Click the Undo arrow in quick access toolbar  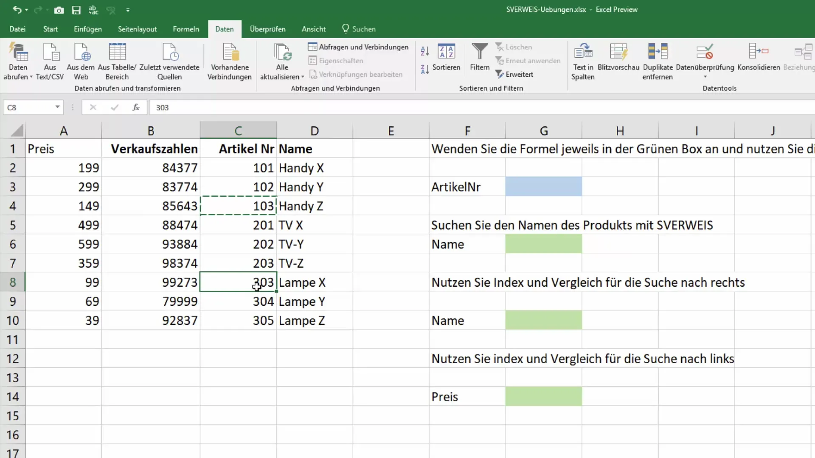pyautogui.click(x=17, y=10)
